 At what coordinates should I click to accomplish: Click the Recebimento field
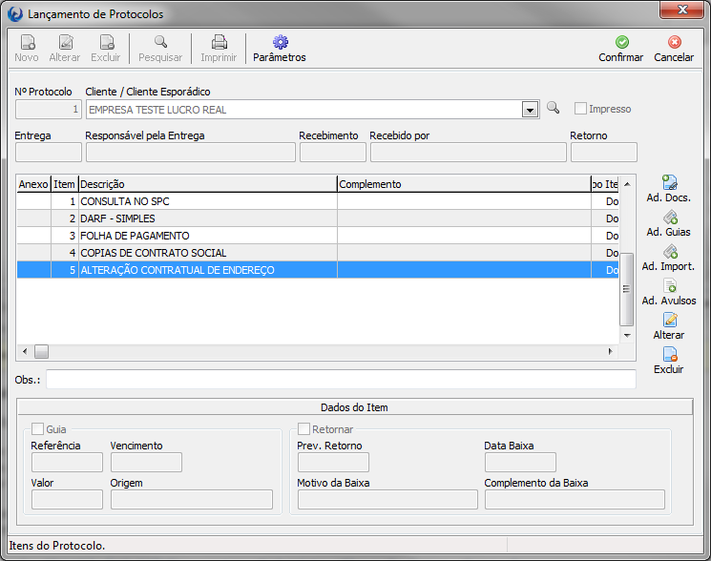coord(333,153)
